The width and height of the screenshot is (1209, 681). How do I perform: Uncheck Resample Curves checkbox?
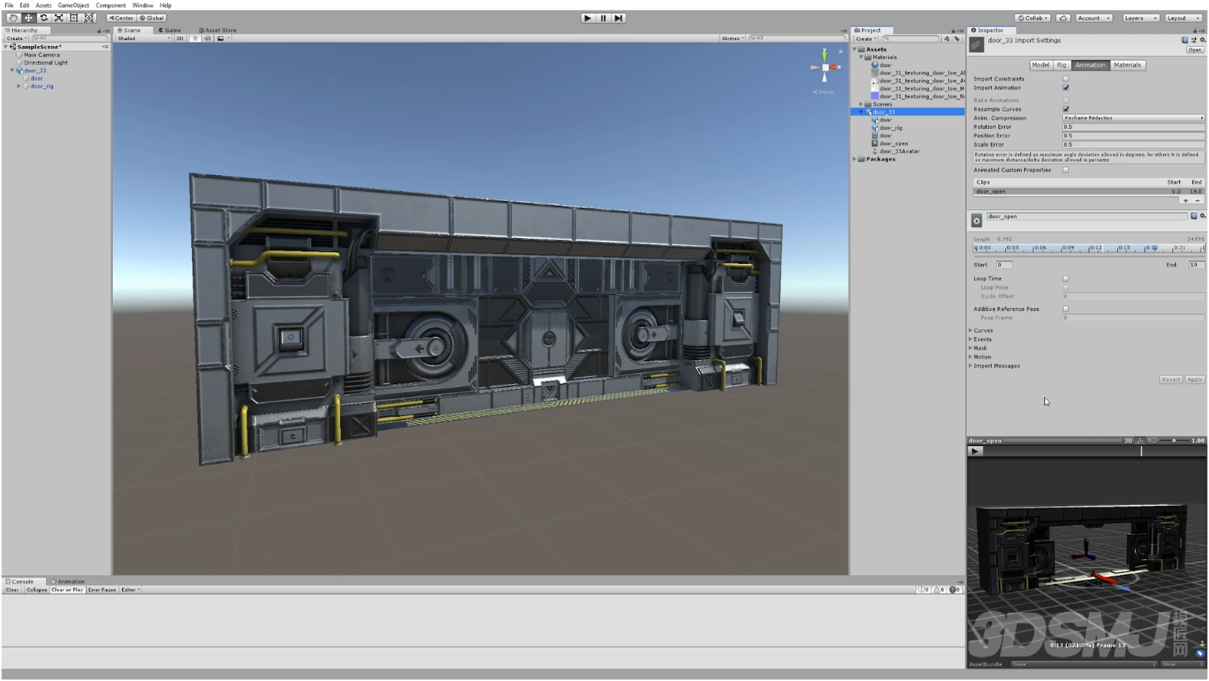coord(1065,109)
